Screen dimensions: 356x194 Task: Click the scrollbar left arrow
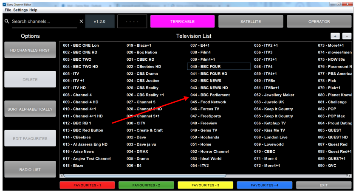[61, 176]
